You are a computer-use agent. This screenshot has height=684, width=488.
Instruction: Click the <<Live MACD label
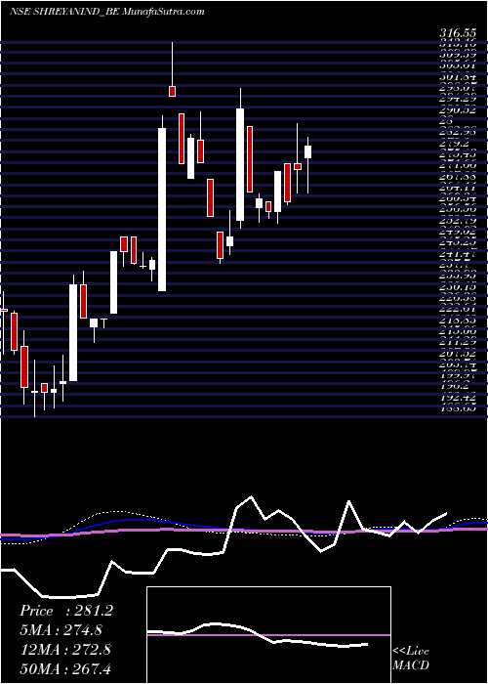click(411, 659)
